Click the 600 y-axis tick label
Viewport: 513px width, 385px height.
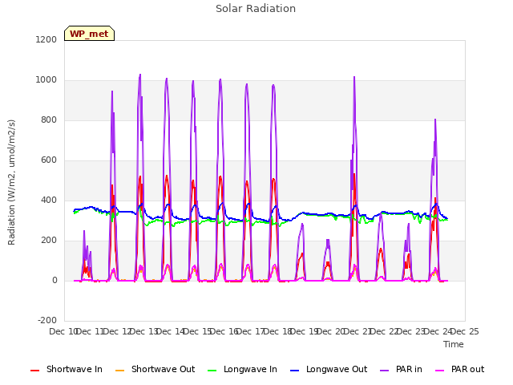pos(49,160)
